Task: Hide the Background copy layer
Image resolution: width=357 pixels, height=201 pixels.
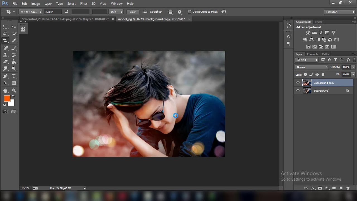Action: pos(298,83)
